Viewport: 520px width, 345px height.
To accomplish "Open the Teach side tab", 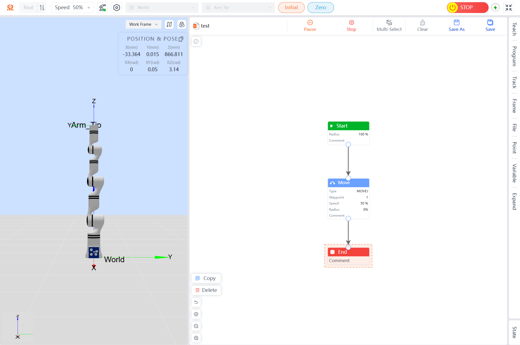I will 514,29.
